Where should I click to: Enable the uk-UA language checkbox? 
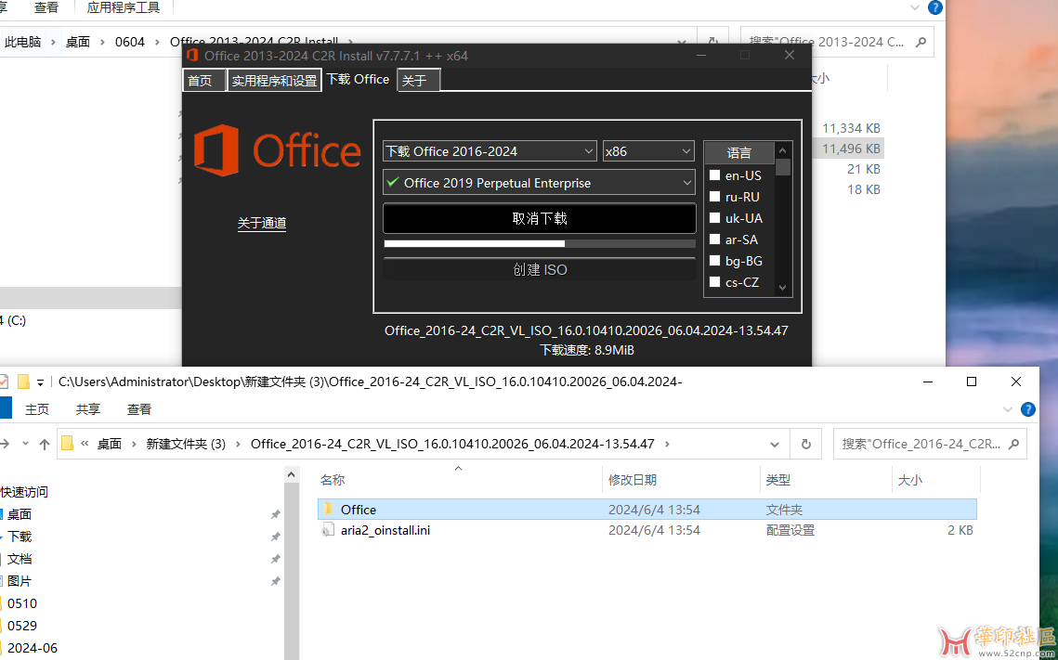pos(714,218)
